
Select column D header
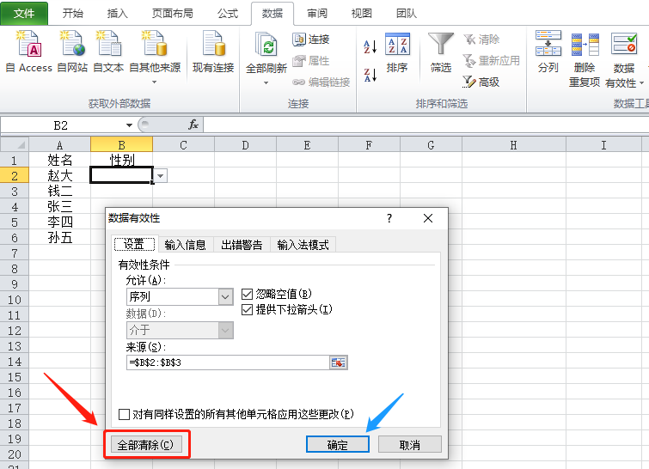pos(246,145)
